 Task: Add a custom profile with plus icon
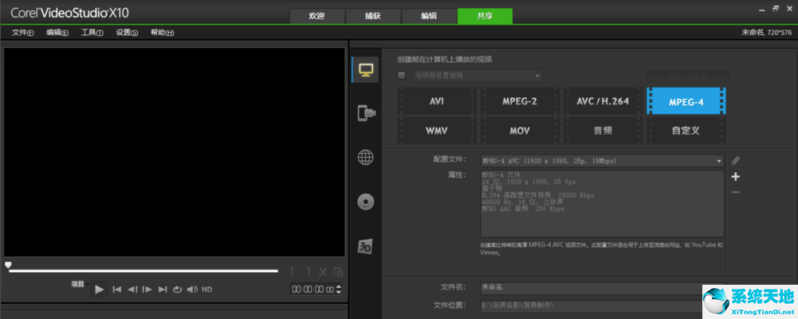(x=735, y=176)
